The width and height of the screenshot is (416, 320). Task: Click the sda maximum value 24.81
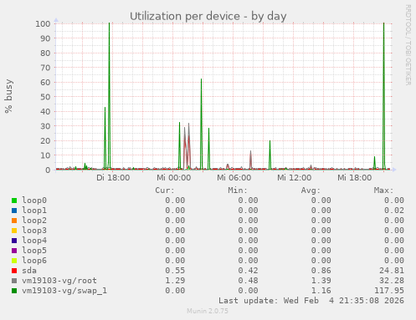pyautogui.click(x=392, y=271)
